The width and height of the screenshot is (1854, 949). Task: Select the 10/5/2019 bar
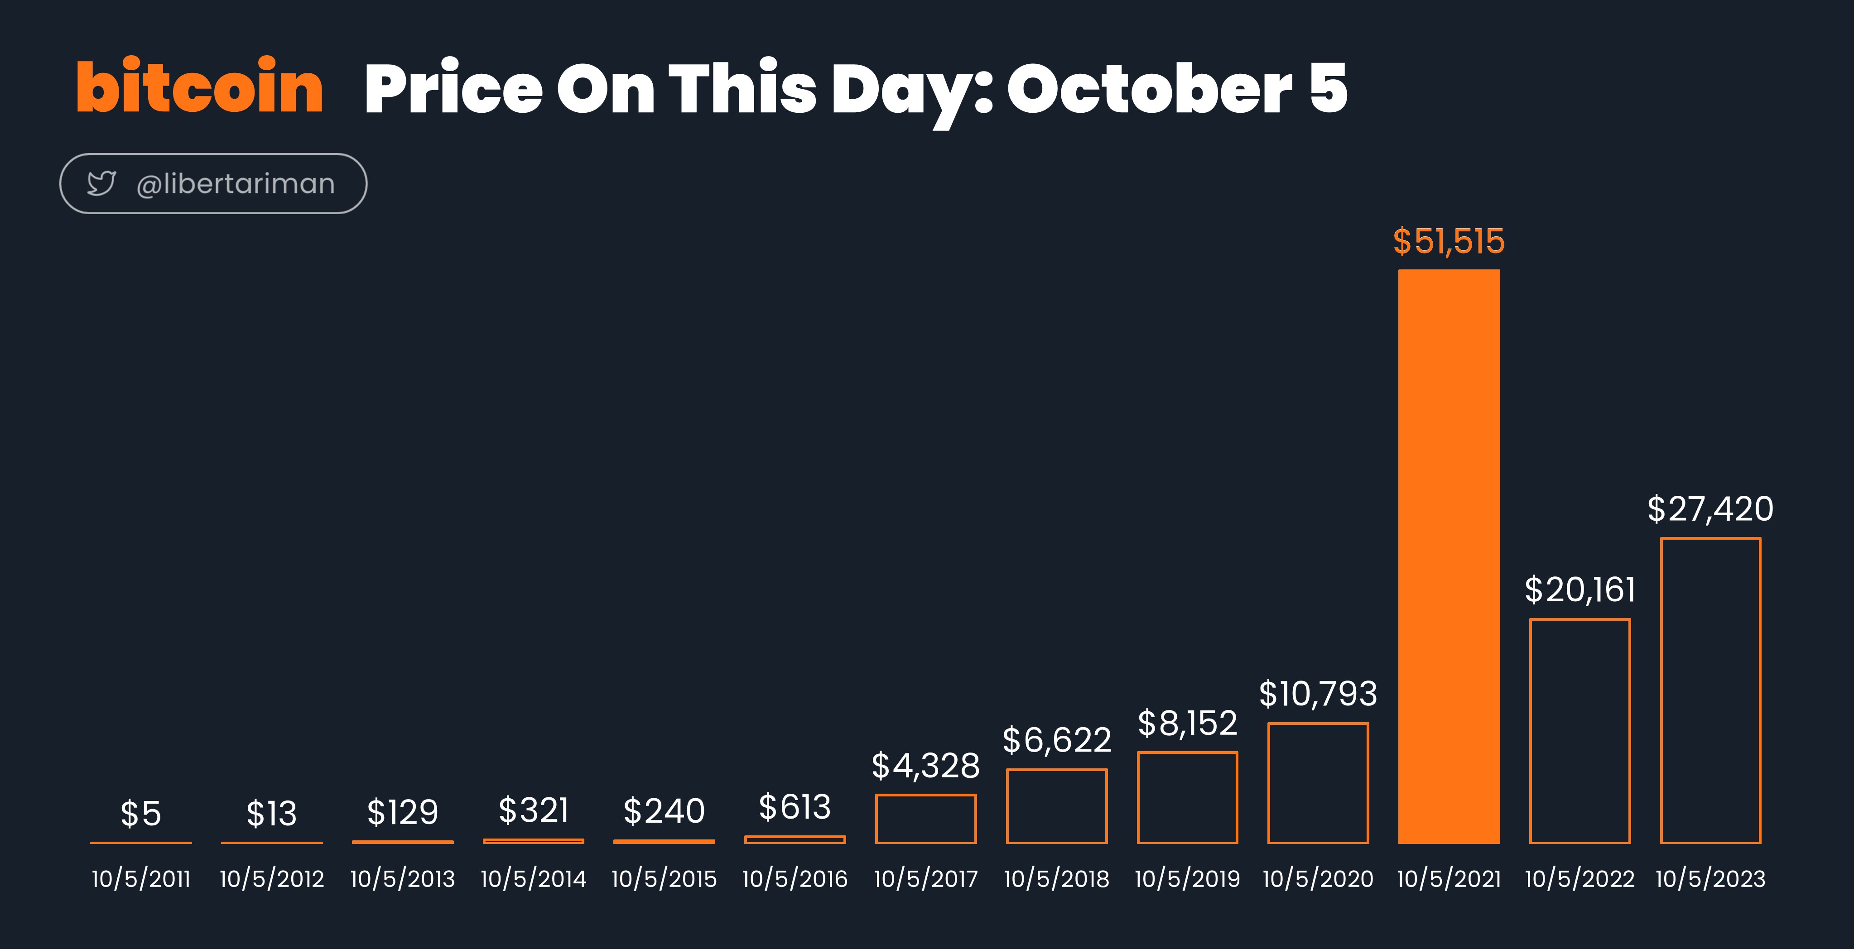click(1187, 797)
